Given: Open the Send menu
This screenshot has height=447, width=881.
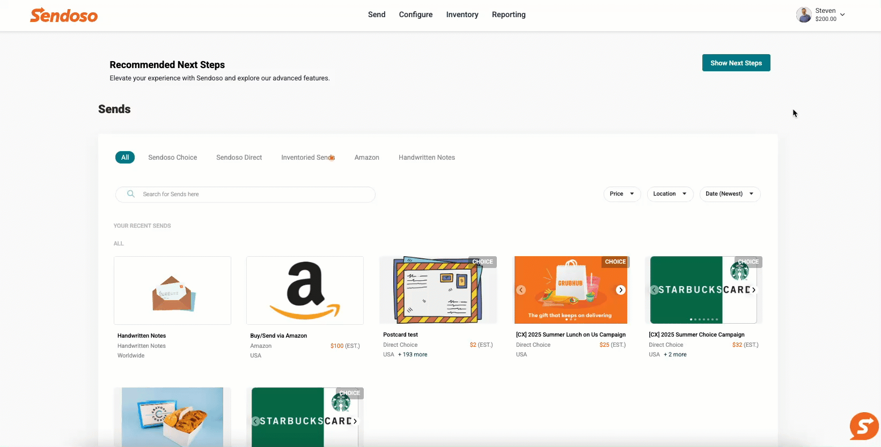Looking at the screenshot, I should 377,14.
